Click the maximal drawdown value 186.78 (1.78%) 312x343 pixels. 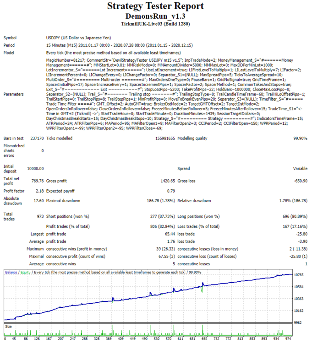tap(161, 201)
